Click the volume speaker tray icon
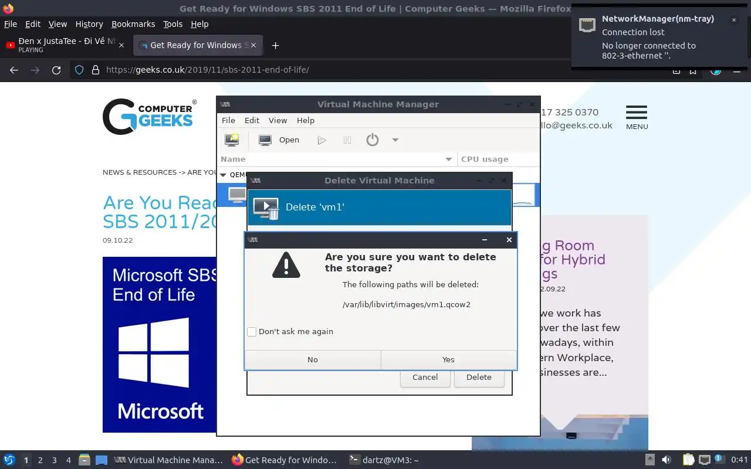Viewport: 751px width, 469px height. pyautogui.click(x=667, y=460)
